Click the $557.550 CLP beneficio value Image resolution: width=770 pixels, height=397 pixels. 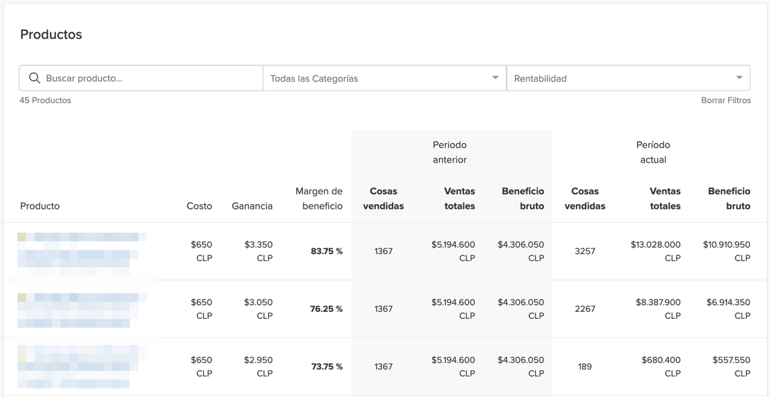click(x=731, y=367)
